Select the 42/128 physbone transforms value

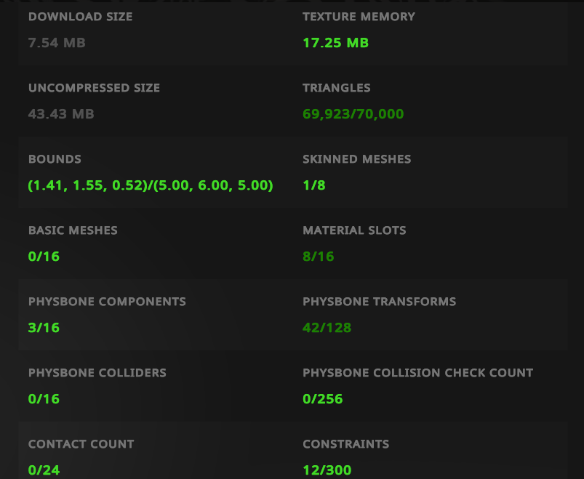327,328
